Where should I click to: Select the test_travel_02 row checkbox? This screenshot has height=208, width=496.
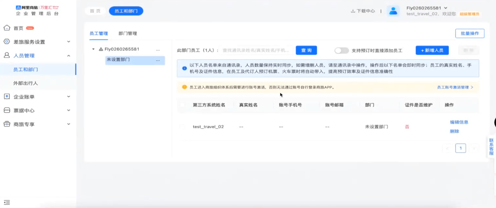coord(182,127)
